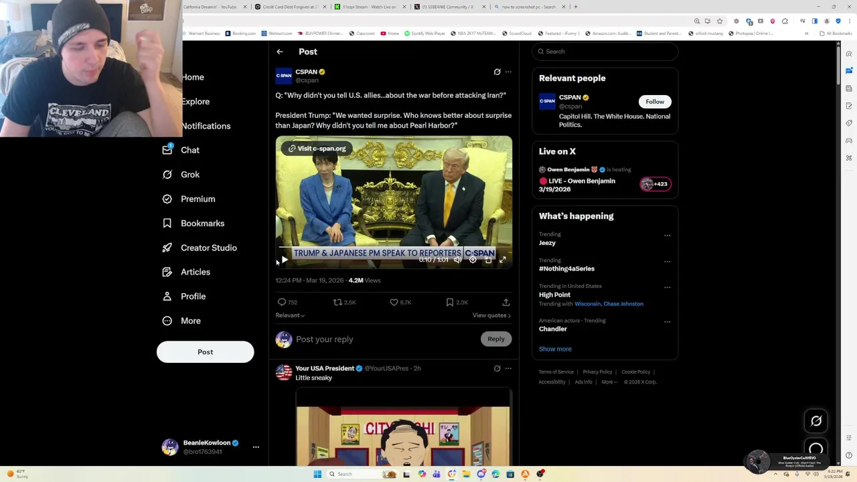Click the High Point trending topic
The width and height of the screenshot is (857, 482).
[x=554, y=295]
